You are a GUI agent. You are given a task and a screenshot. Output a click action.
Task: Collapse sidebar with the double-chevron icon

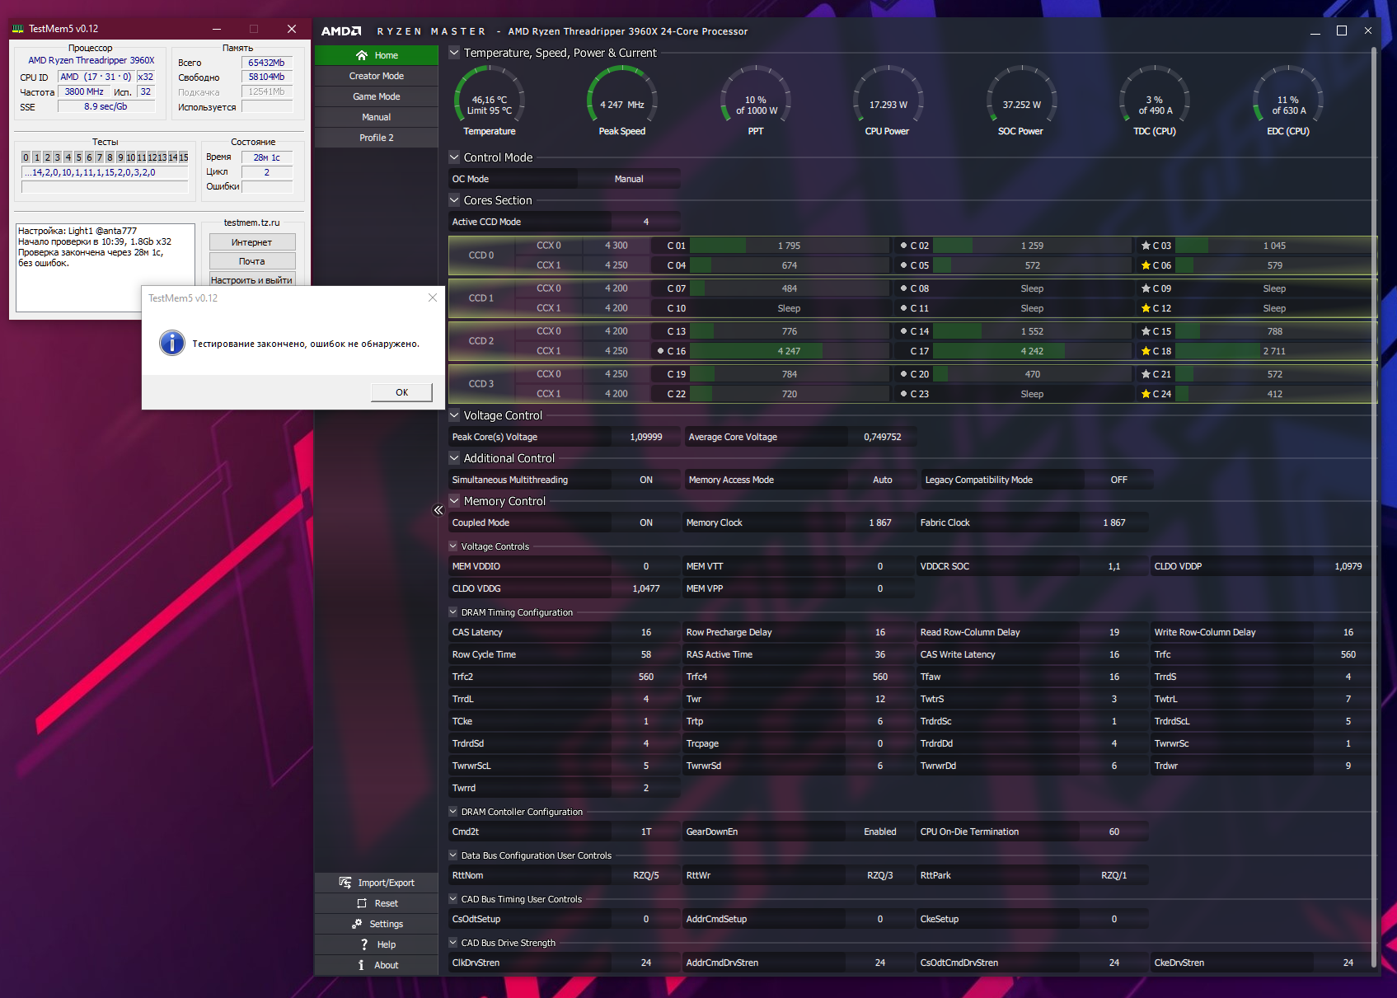pyautogui.click(x=438, y=510)
